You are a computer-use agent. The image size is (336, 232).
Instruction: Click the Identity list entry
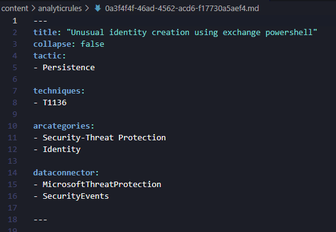pyautogui.click(x=62, y=149)
